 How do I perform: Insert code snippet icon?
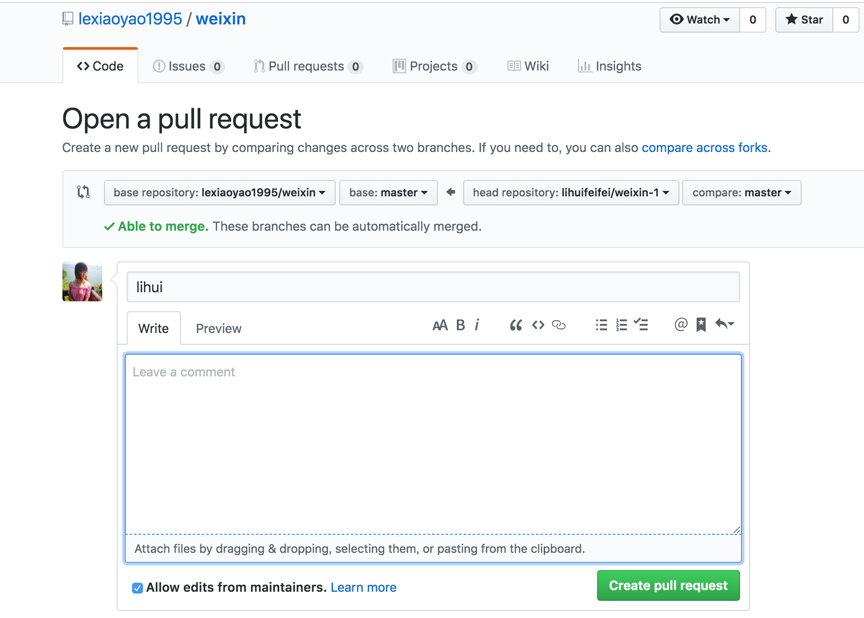pyautogui.click(x=538, y=325)
